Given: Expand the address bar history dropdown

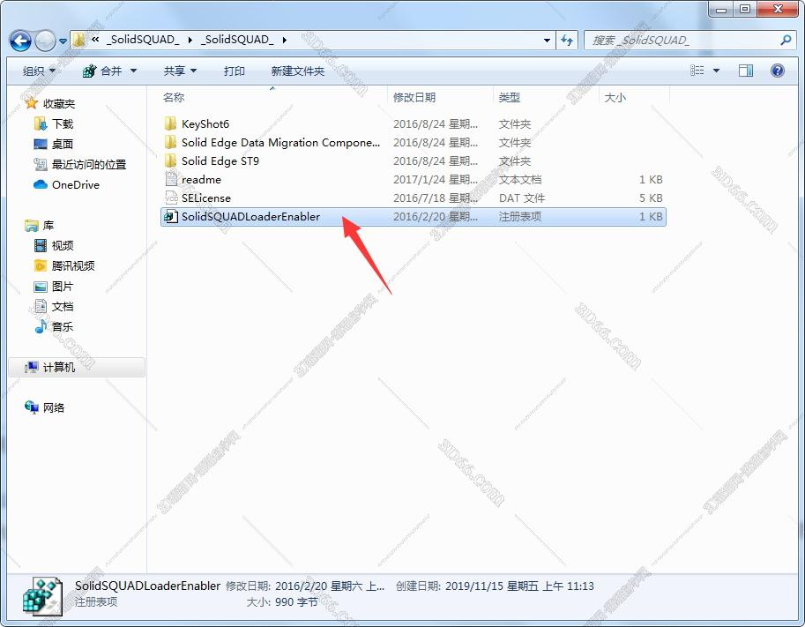Looking at the screenshot, I should [547, 40].
